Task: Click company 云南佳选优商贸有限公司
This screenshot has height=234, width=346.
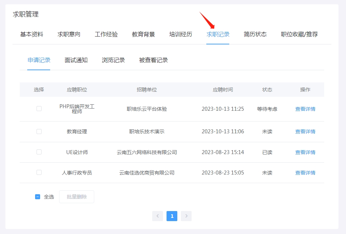Action: point(147,173)
